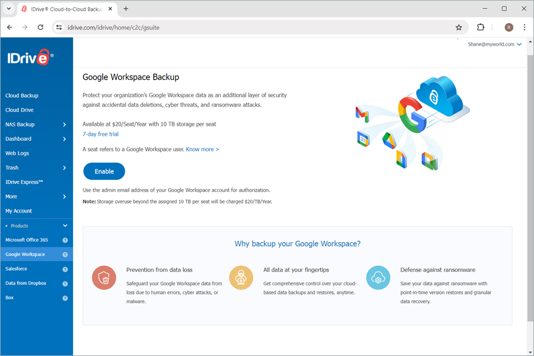Screen dimensions: 534x356
Task: Expand the Dashboard submenu arrow
Action: 64,139
